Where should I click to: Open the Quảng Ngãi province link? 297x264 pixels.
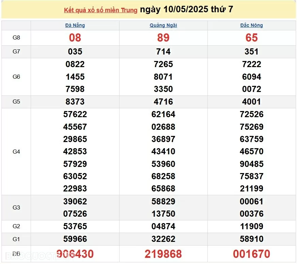pyautogui.click(x=163, y=25)
